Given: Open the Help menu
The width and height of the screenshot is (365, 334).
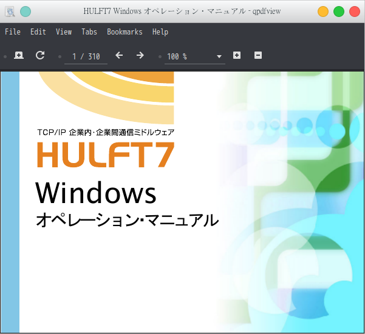Looking at the screenshot, I should [x=160, y=32].
